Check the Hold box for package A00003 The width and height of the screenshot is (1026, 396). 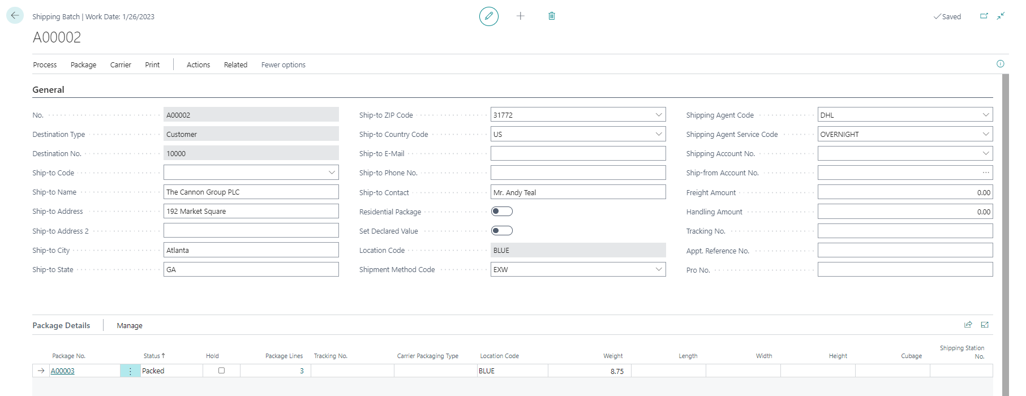pyautogui.click(x=221, y=371)
